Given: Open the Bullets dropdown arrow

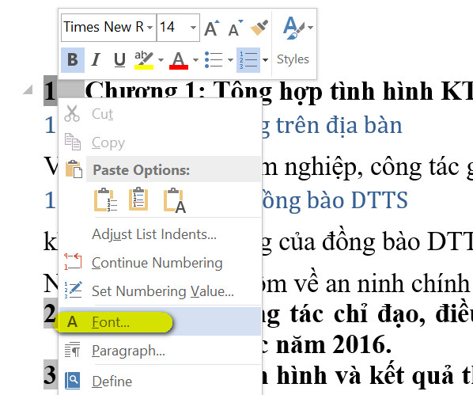Looking at the screenshot, I should tap(230, 60).
